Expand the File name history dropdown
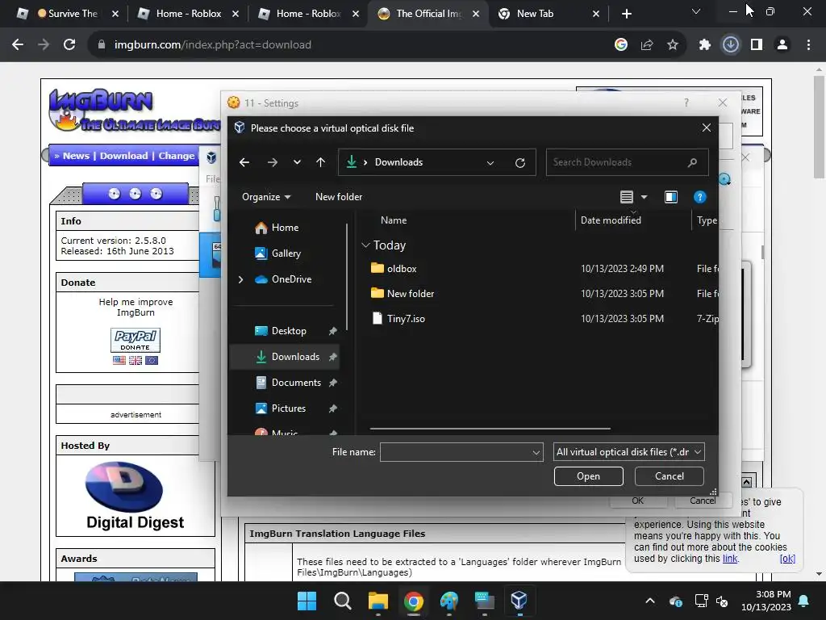Screen dimensions: 826x620 coord(536,452)
